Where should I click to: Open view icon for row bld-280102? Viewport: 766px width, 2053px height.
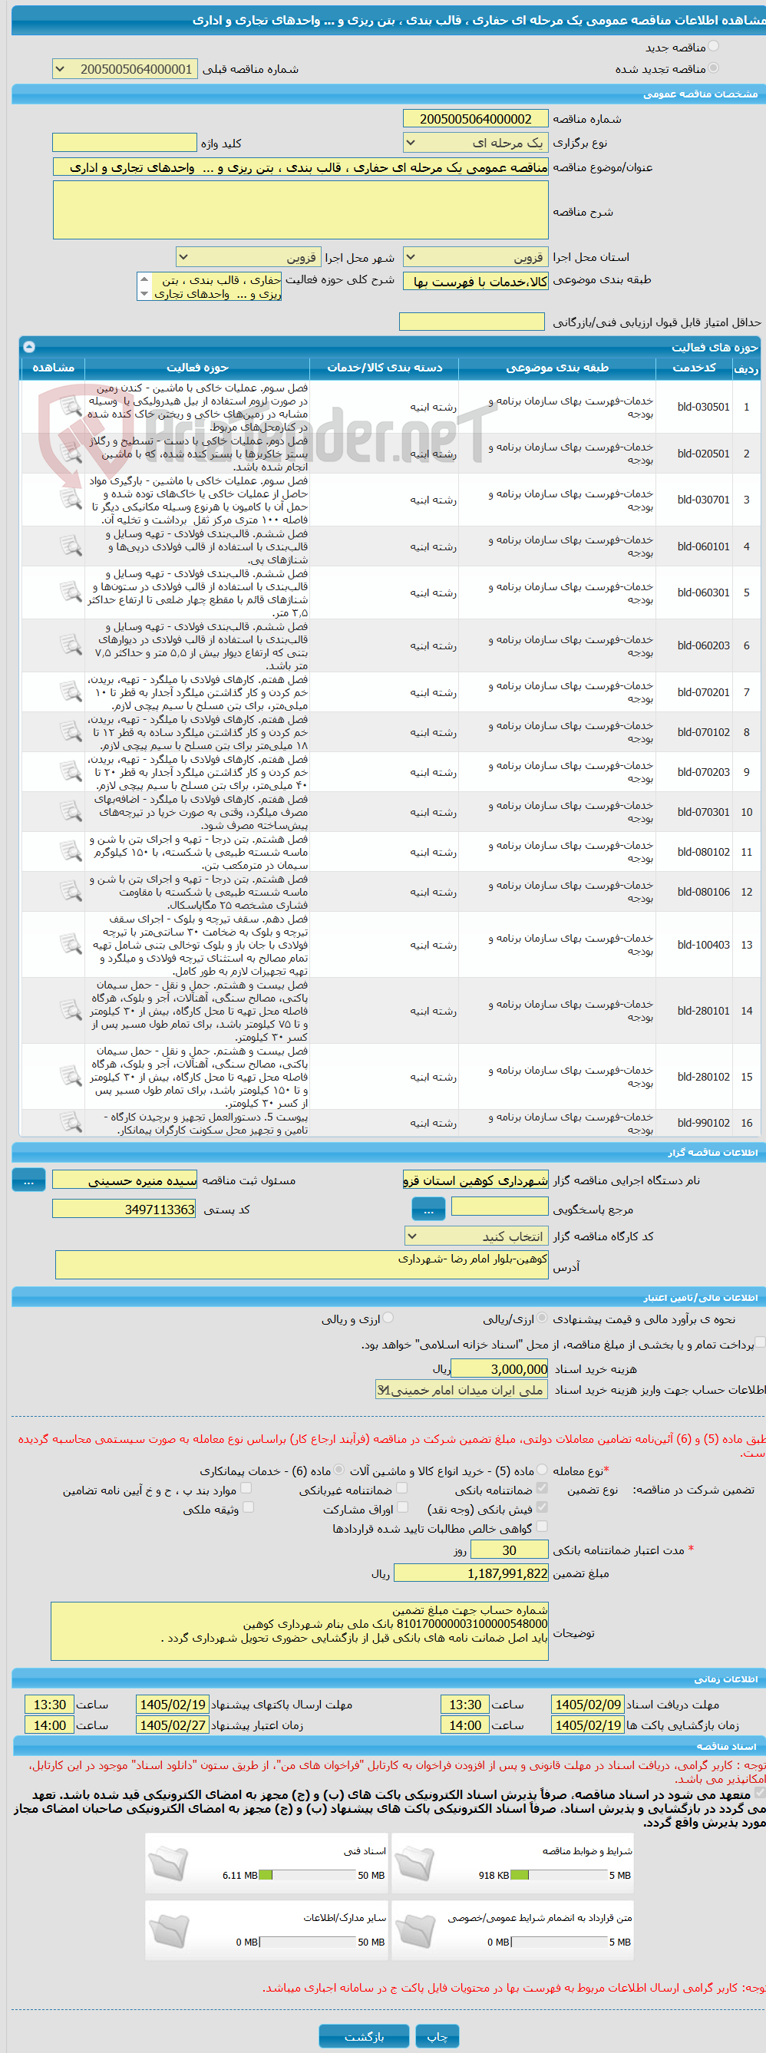70,1078
